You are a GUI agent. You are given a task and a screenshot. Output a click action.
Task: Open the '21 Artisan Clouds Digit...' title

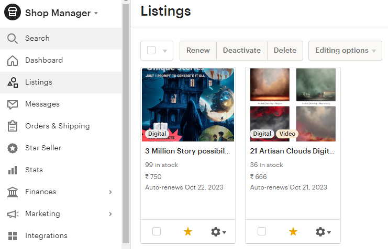(x=292, y=151)
